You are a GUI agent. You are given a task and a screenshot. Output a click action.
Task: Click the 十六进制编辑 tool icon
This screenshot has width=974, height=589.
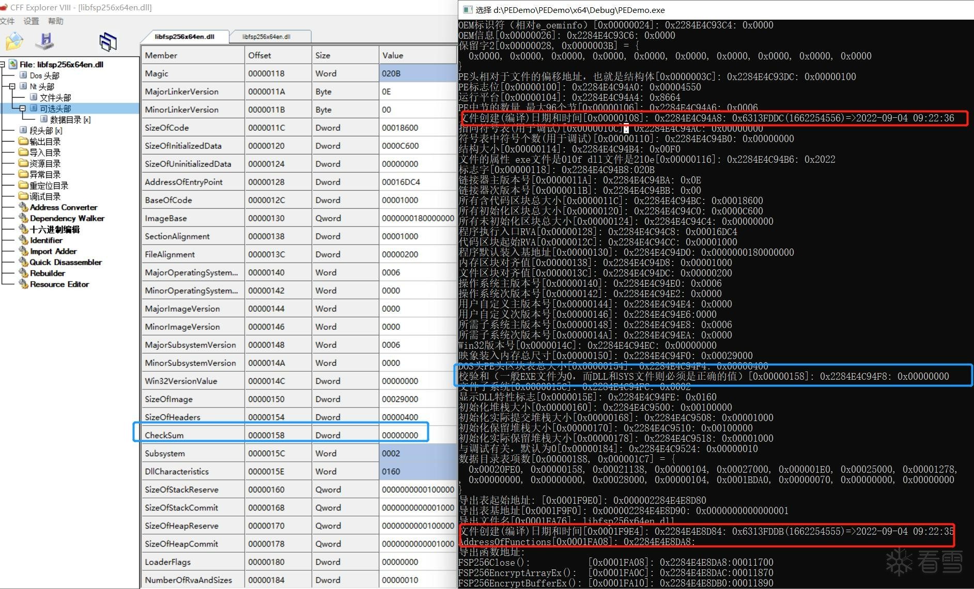click(x=23, y=229)
